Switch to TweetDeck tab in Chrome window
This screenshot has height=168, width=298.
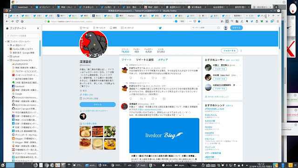(23, 7)
